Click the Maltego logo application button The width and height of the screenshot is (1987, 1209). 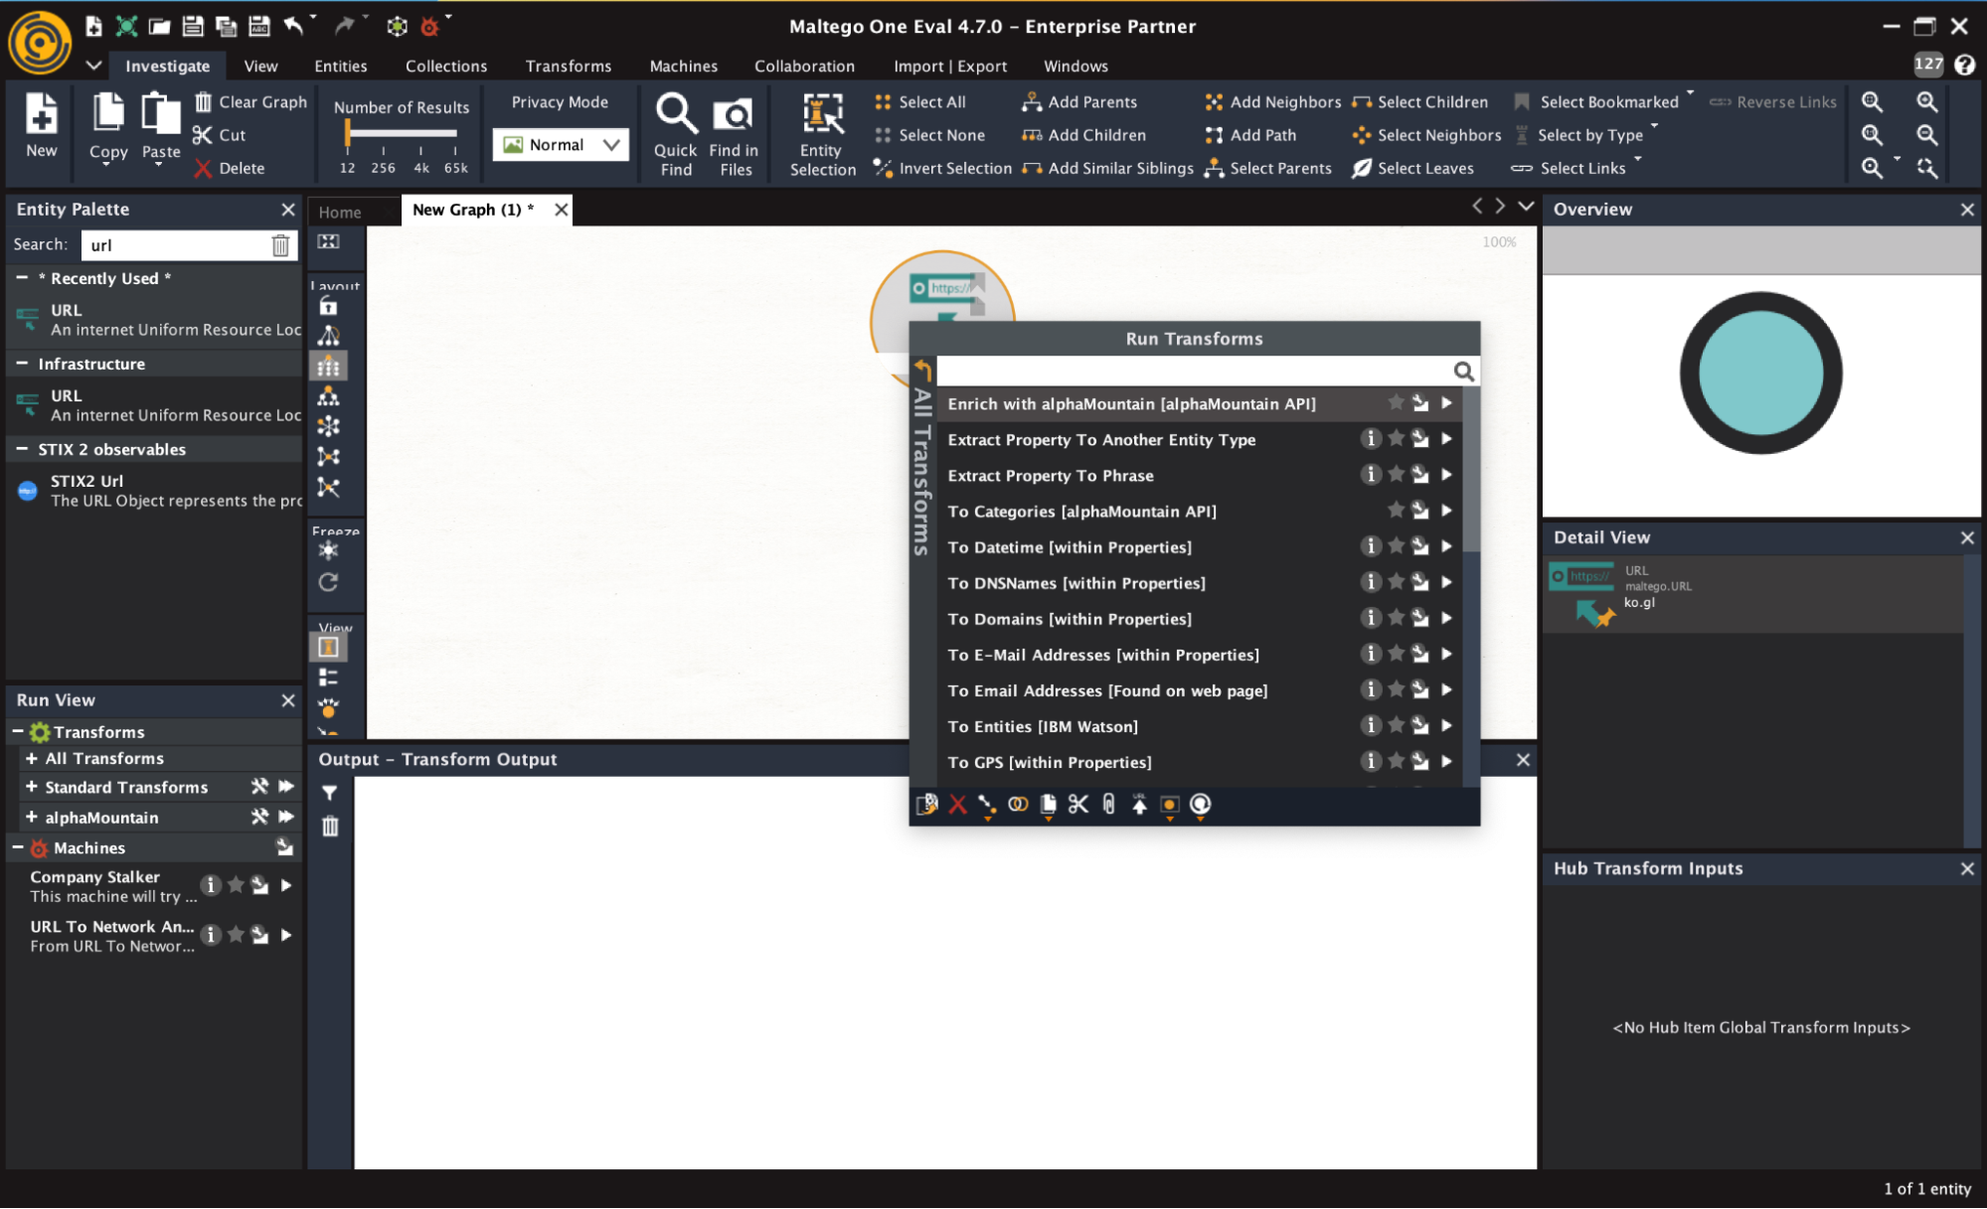click(40, 42)
